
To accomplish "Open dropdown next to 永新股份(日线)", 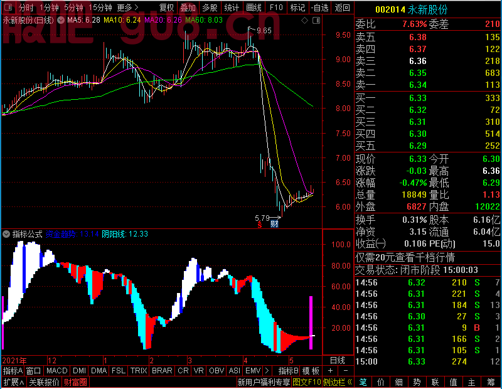I will click(60, 20).
